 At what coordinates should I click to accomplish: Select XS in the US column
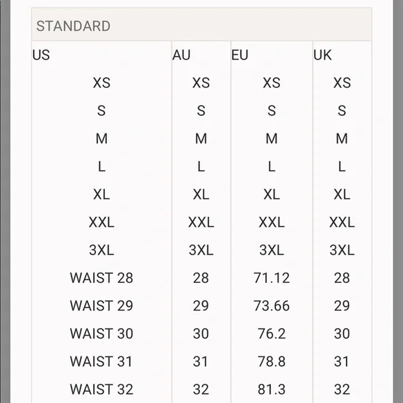[101, 83]
